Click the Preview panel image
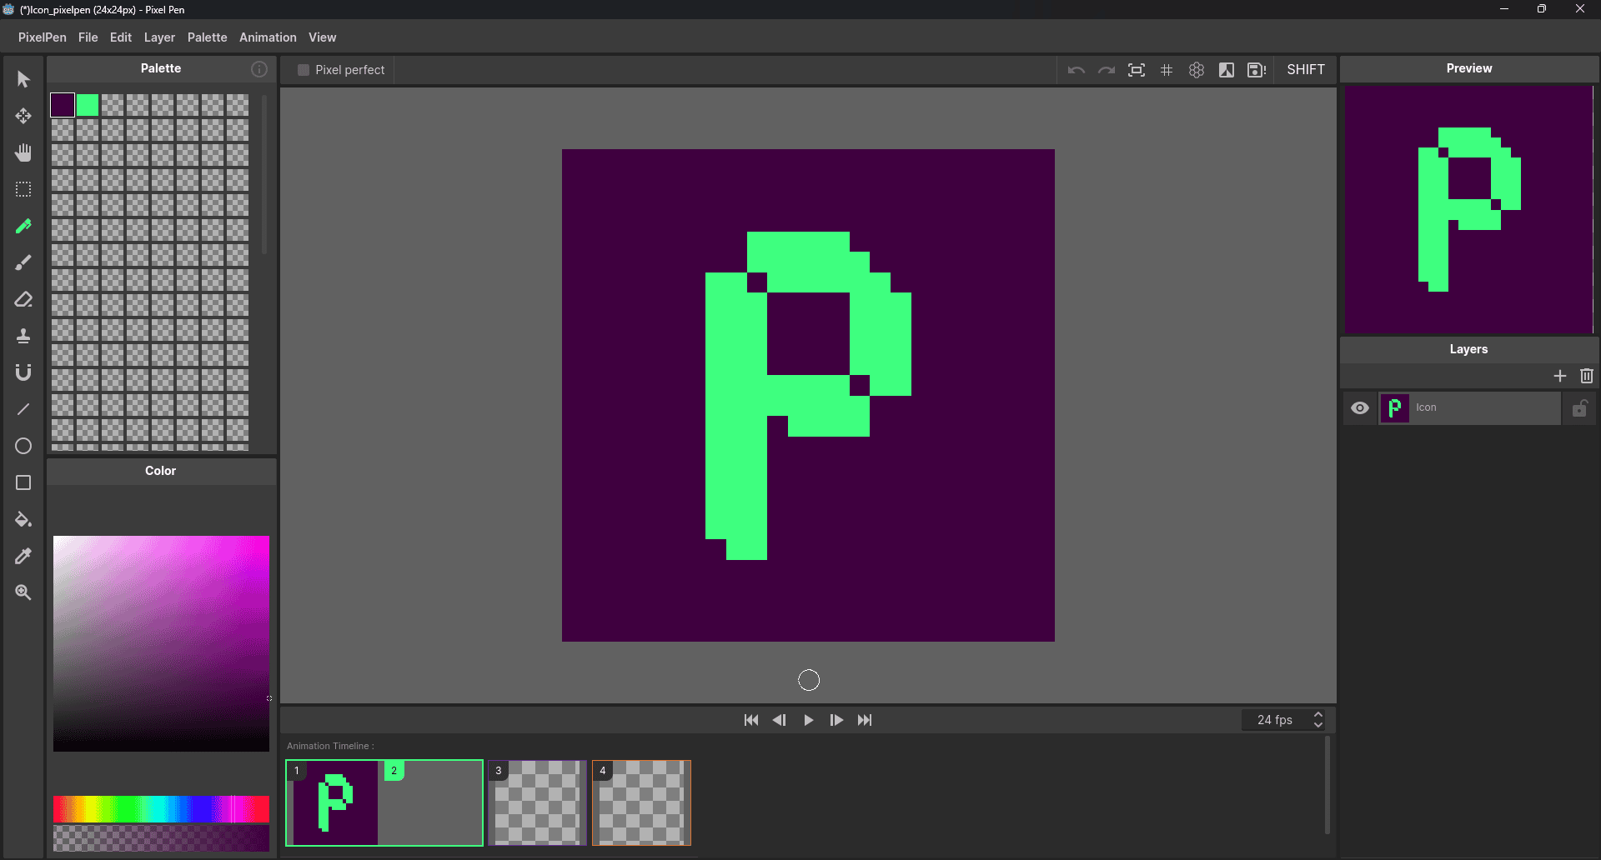Image resolution: width=1601 pixels, height=860 pixels. 1468,210
